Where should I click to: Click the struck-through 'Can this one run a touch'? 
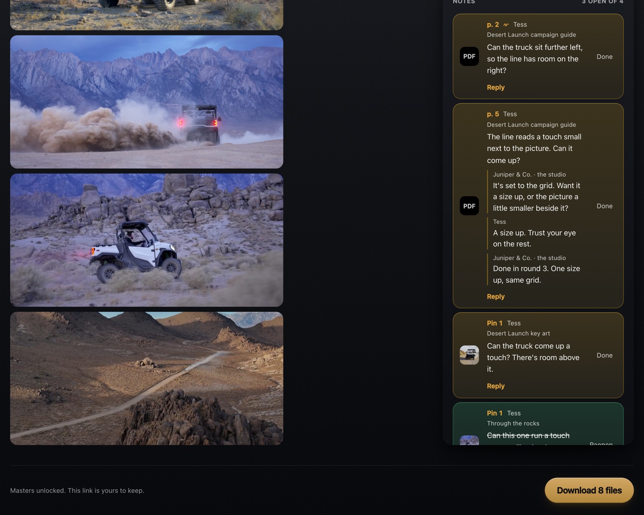(528, 435)
